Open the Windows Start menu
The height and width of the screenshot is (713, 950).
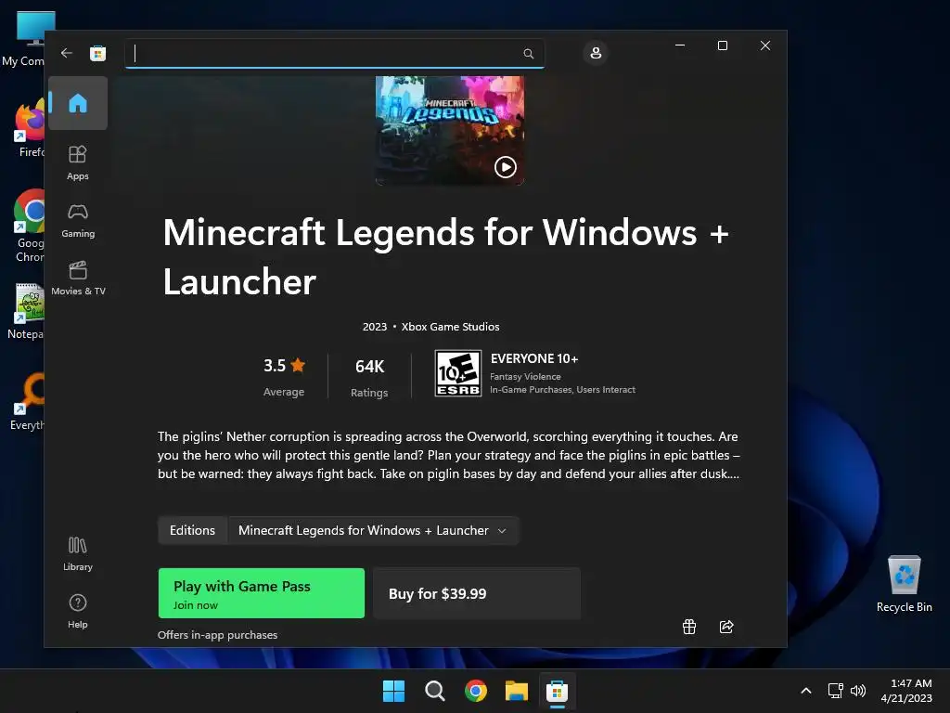[x=393, y=691]
